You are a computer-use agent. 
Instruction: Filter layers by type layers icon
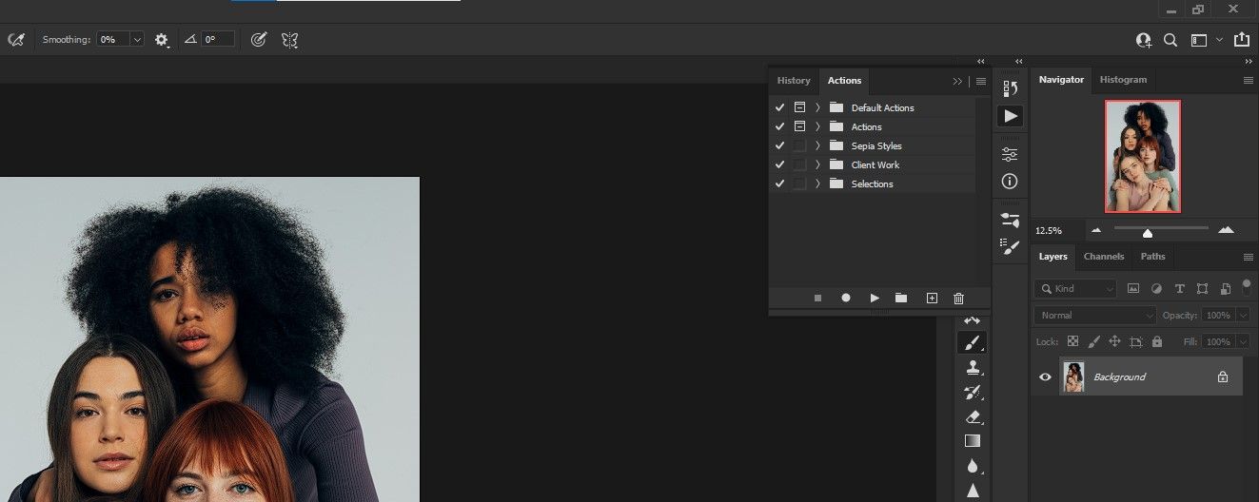click(x=1180, y=288)
